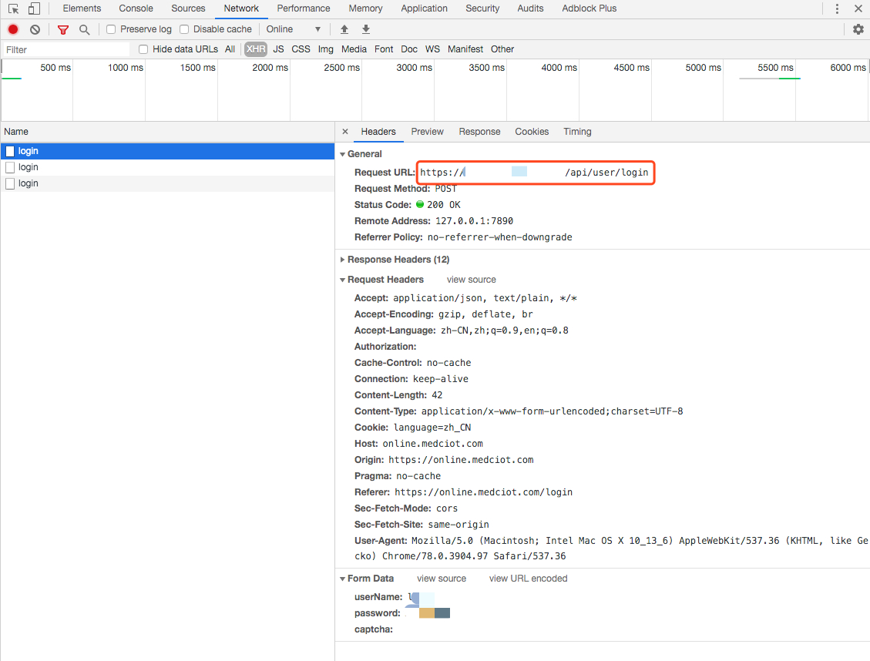Click view source next to Request Headers

point(471,280)
